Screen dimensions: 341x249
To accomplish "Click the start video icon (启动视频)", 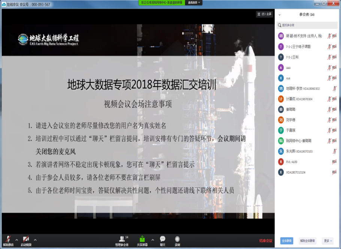I will click(26, 239).
